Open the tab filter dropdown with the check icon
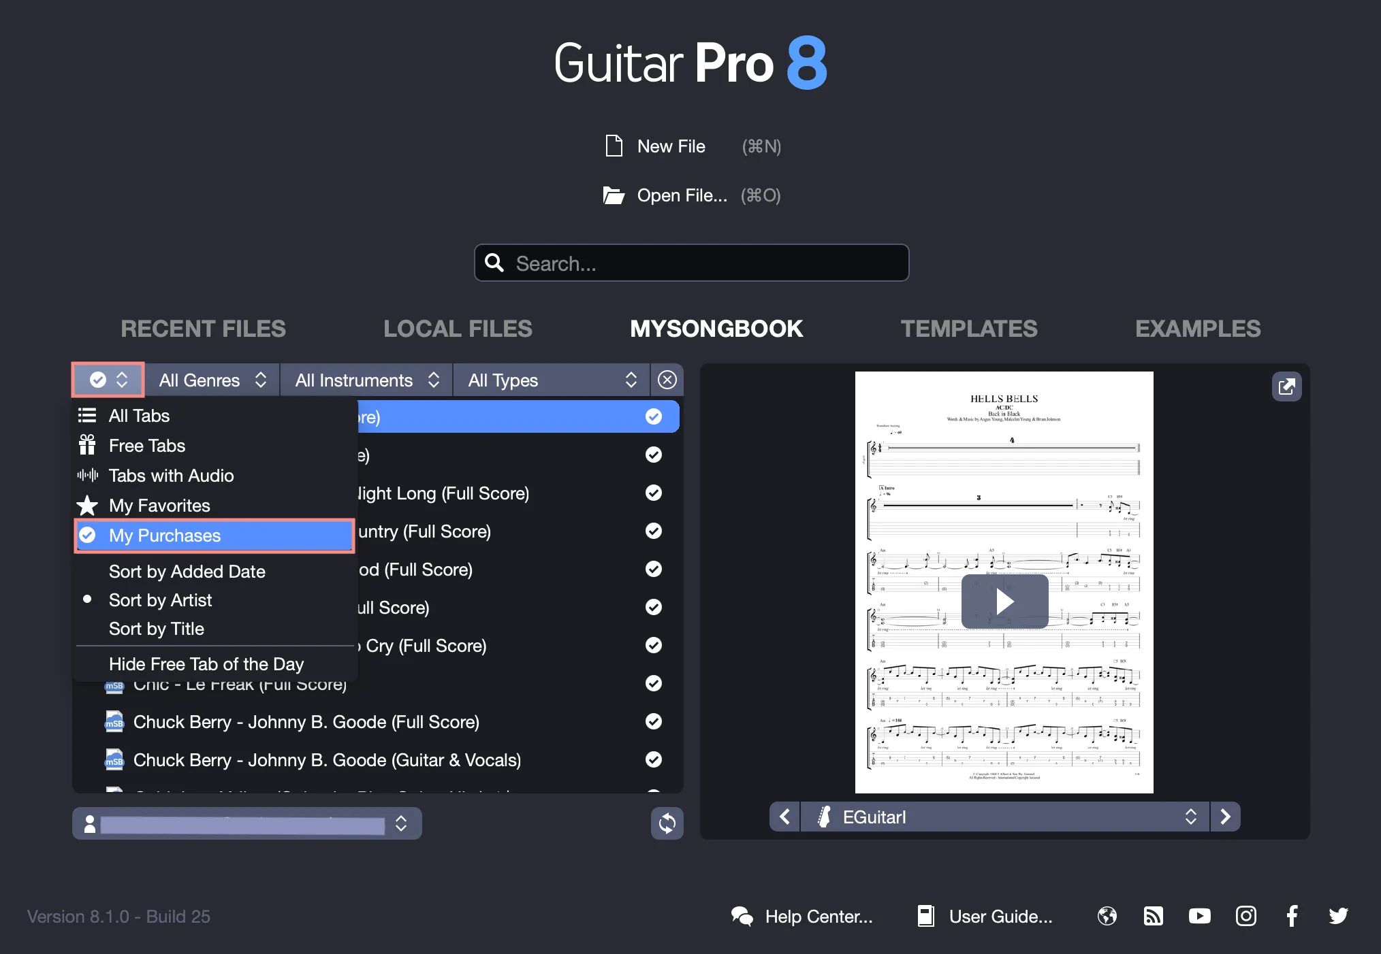Viewport: 1381px width, 954px height. 108,380
